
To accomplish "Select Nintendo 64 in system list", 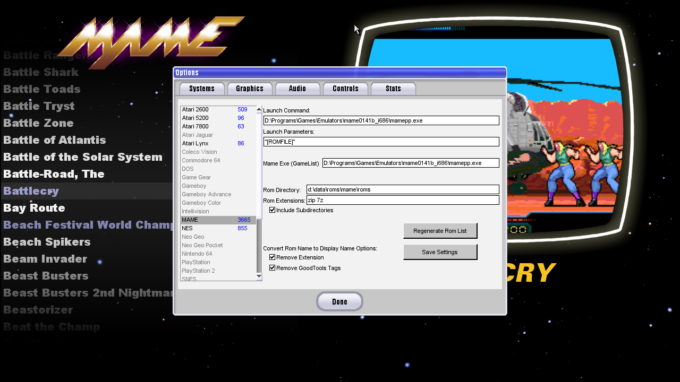I will pyautogui.click(x=218, y=254).
